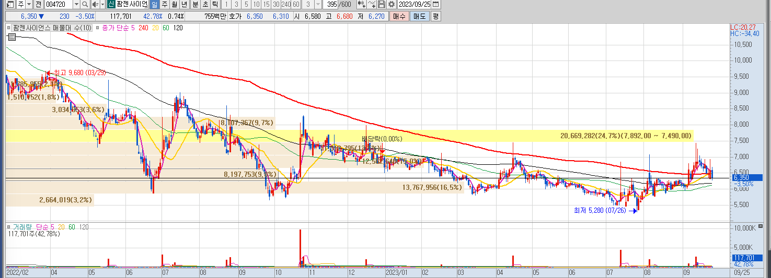Click the line chart compare icon
771x278 pixels.
pos(372,5)
